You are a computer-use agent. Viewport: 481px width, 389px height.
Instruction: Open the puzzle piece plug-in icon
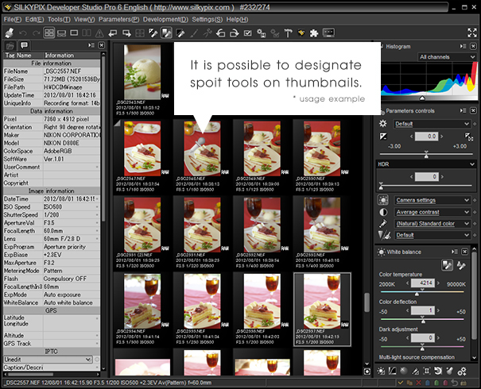click(314, 33)
